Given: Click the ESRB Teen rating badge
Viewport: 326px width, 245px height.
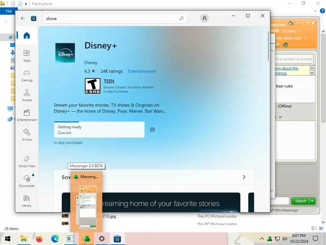Looking at the screenshot, I should [x=93, y=86].
